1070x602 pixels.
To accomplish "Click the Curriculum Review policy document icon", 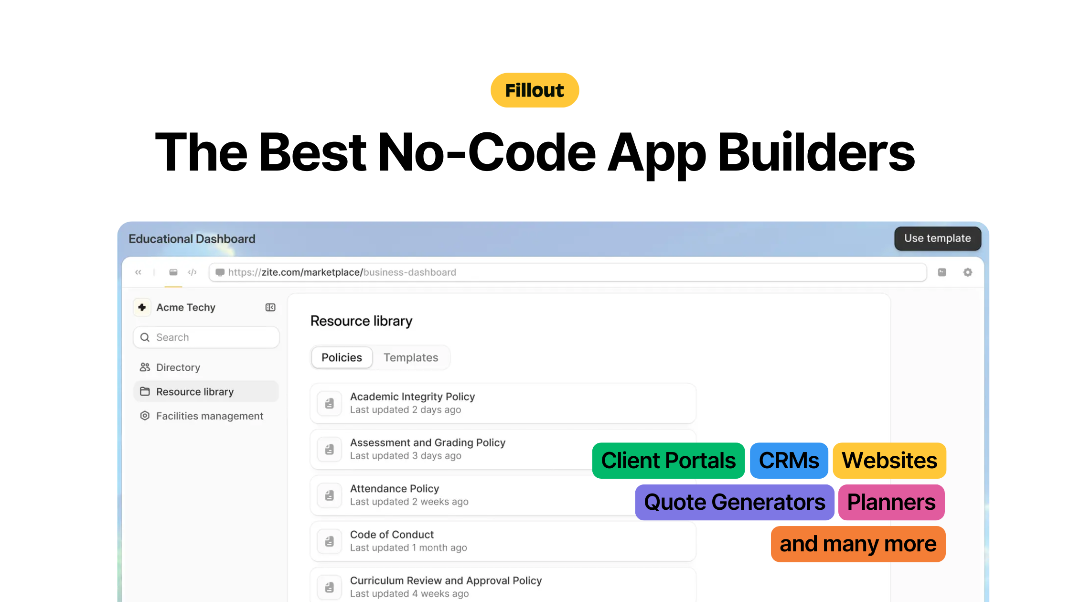I will 330,587.
